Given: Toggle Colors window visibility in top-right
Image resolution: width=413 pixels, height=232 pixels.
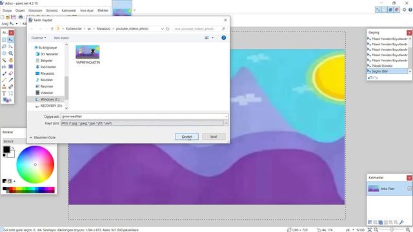Looking at the screenshot, I should click(397, 10).
